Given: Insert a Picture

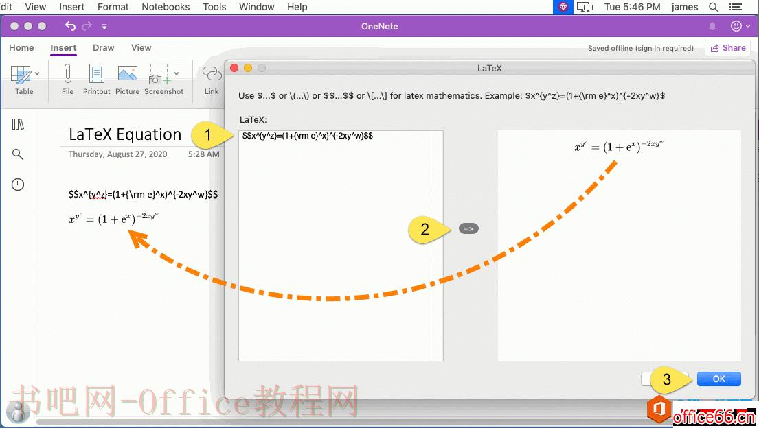Looking at the screenshot, I should pos(127,80).
